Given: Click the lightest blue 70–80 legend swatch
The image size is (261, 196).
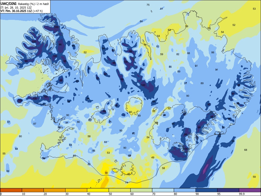Looking at the screenshot, I should coord(163,190).
